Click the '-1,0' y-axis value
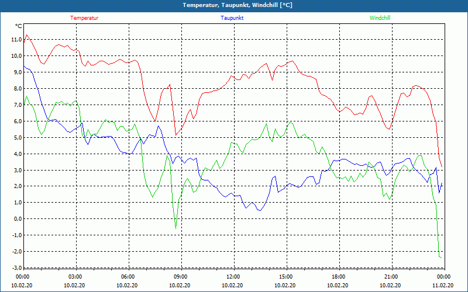This screenshot has height=292, width=468. point(17,235)
